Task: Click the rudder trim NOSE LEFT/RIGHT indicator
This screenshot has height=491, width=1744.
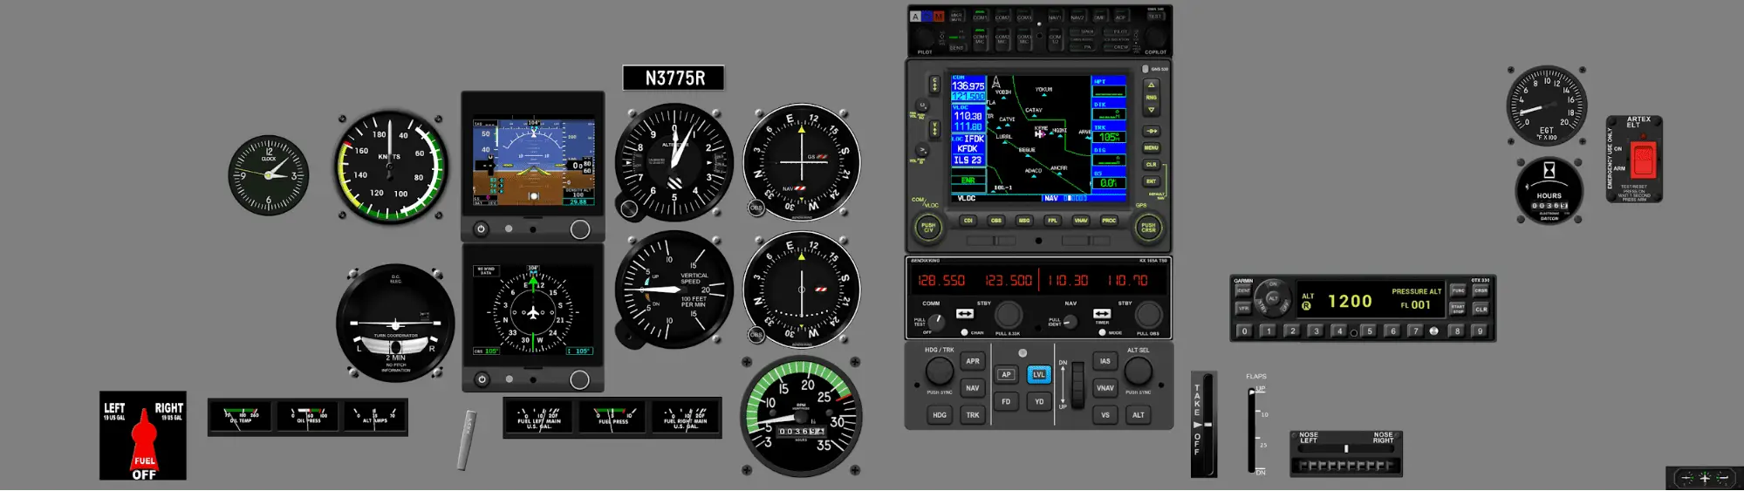Action: [x=1346, y=449]
